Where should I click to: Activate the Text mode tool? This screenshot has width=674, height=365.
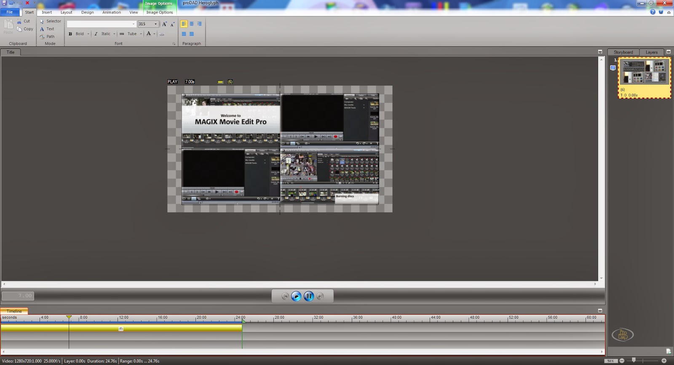click(47, 29)
